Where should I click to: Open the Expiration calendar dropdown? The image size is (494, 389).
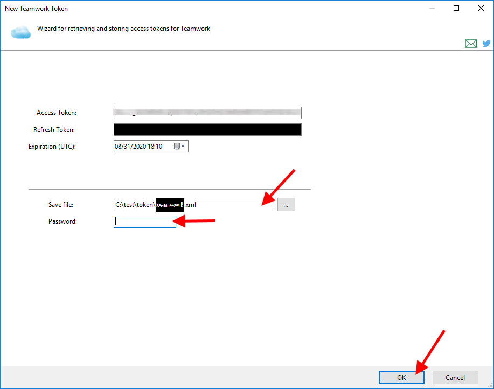(x=179, y=147)
